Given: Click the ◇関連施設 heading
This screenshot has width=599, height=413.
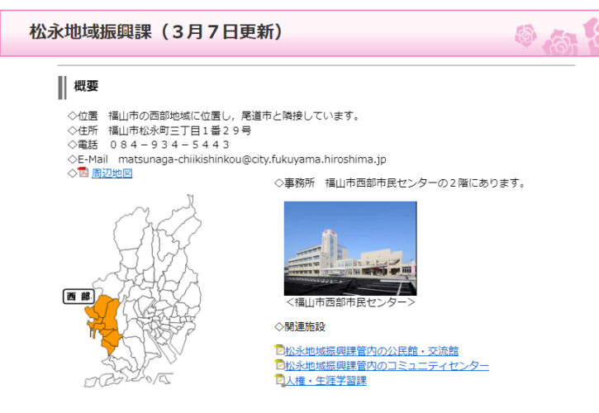Looking at the screenshot, I should coord(300,326).
